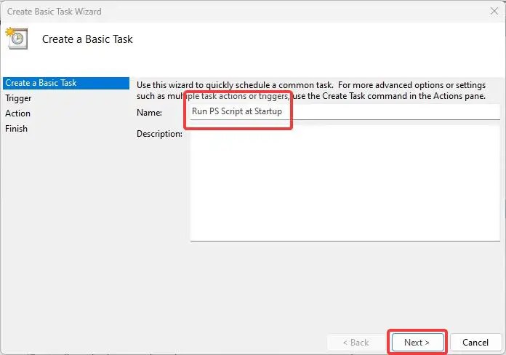Proceed with the Next > button

pos(417,343)
